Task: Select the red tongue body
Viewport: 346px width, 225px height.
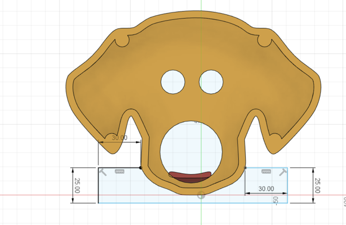Action: (190, 175)
